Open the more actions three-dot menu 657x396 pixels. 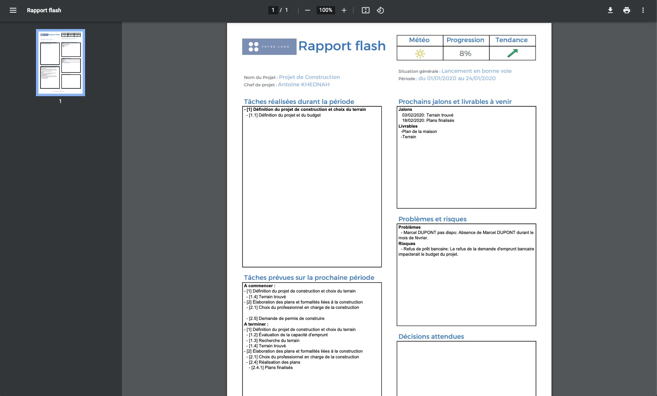tap(643, 10)
